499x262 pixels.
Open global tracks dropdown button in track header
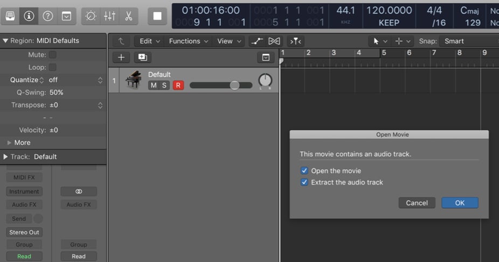266,58
